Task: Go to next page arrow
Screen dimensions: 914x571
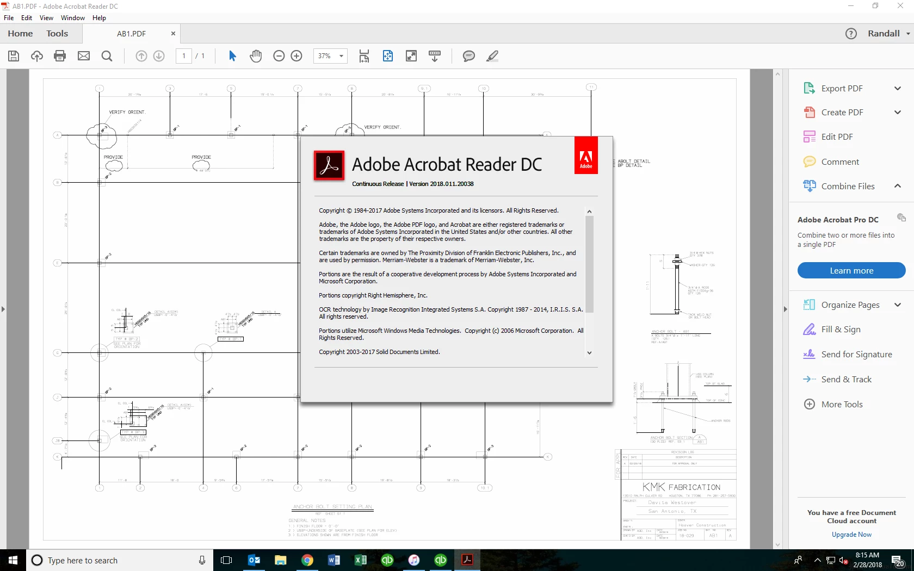Action: pyautogui.click(x=159, y=56)
